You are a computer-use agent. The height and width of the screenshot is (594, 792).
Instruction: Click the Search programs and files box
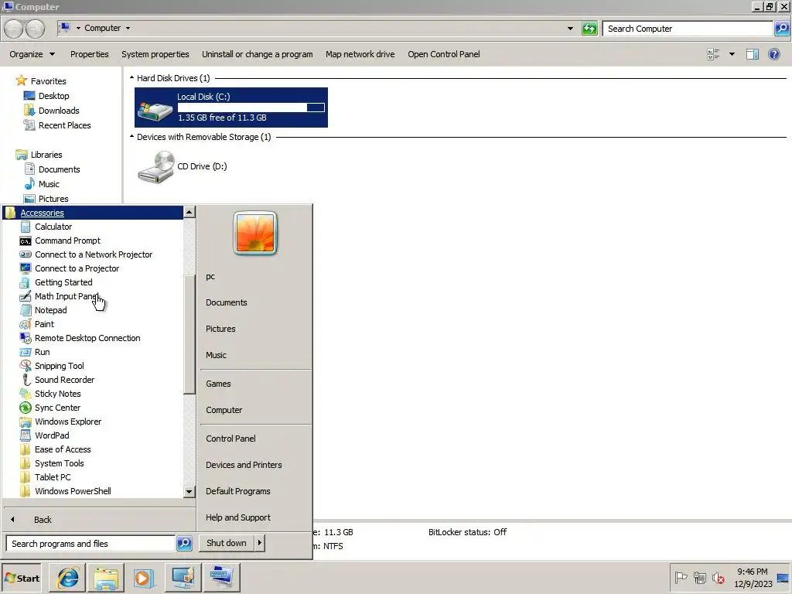90,544
